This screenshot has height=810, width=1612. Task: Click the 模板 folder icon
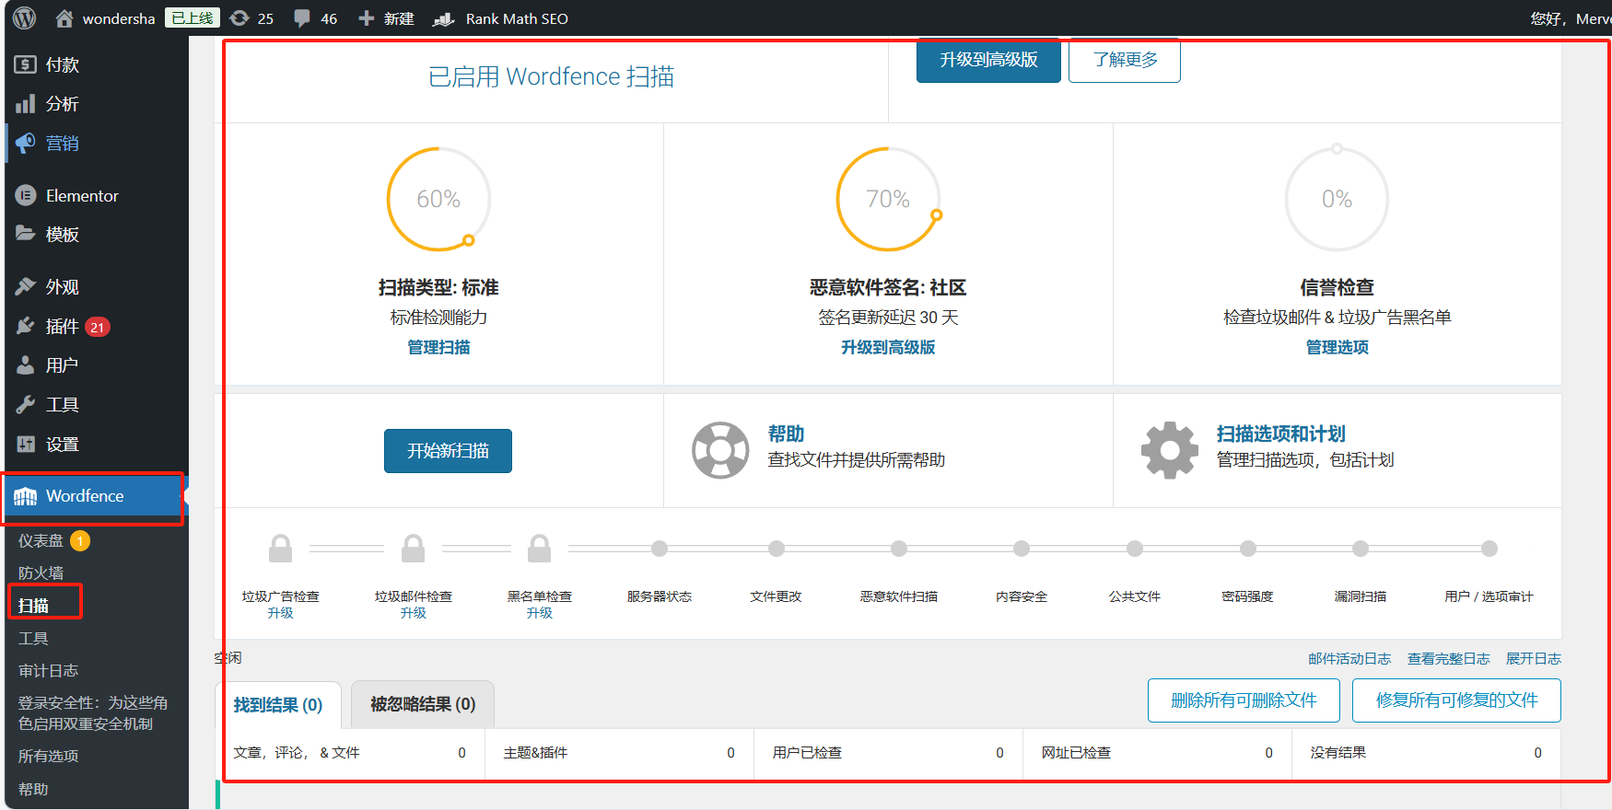[26, 234]
